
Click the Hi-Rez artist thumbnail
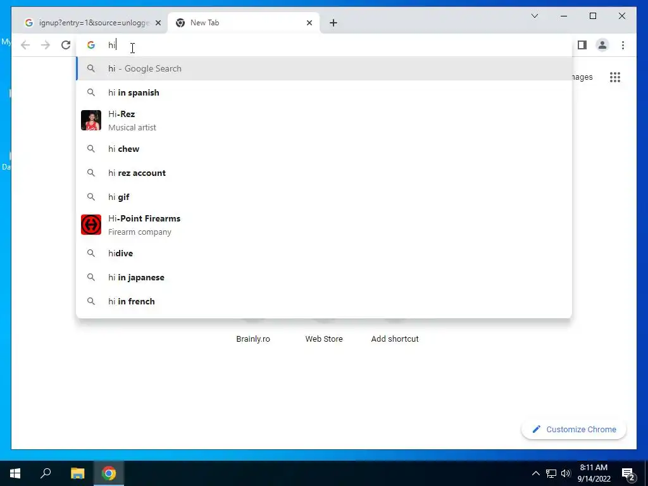[x=91, y=120]
